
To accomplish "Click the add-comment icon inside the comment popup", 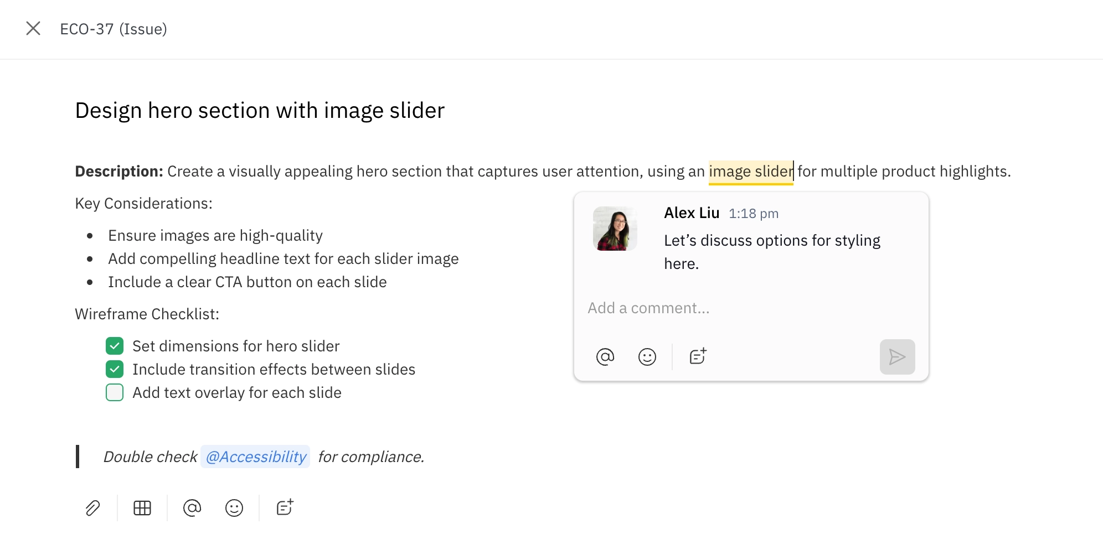I will pos(697,356).
